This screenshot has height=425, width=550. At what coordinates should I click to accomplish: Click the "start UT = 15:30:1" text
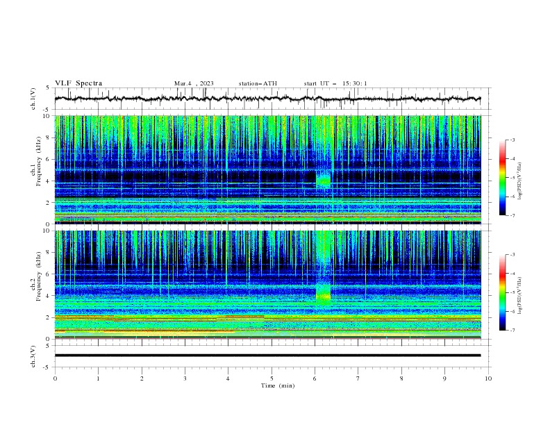coord(335,83)
